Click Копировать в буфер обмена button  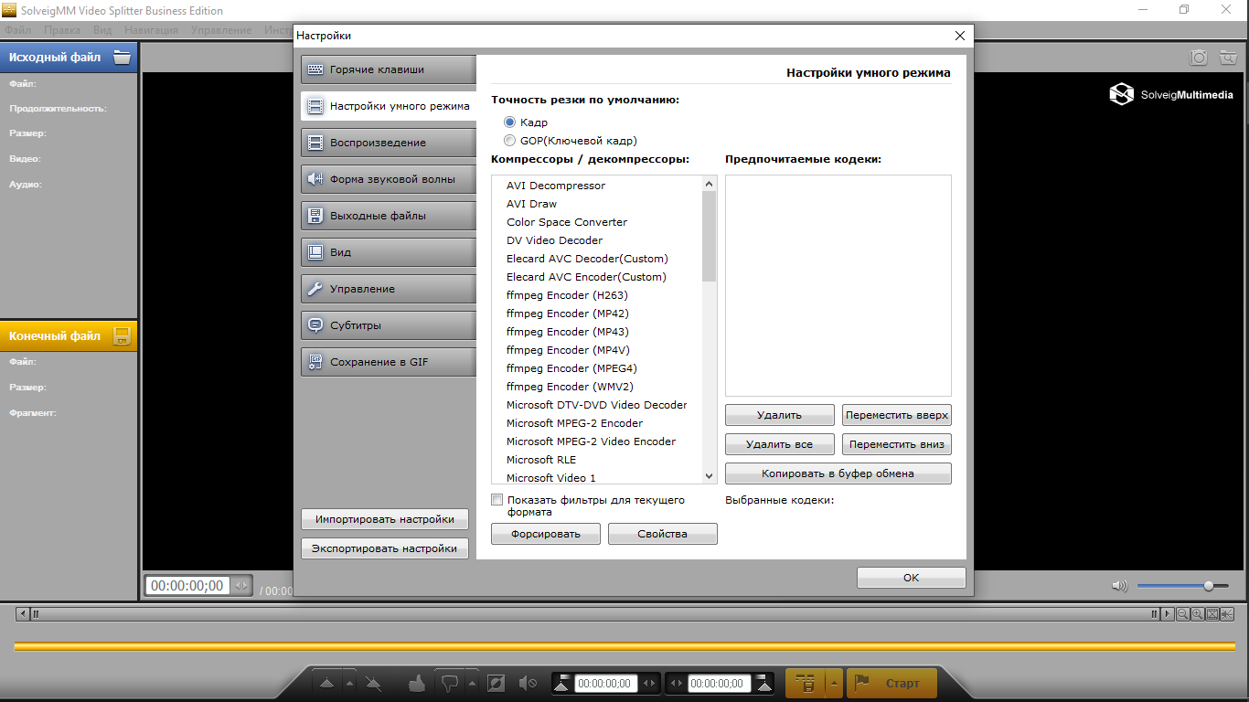tap(838, 473)
